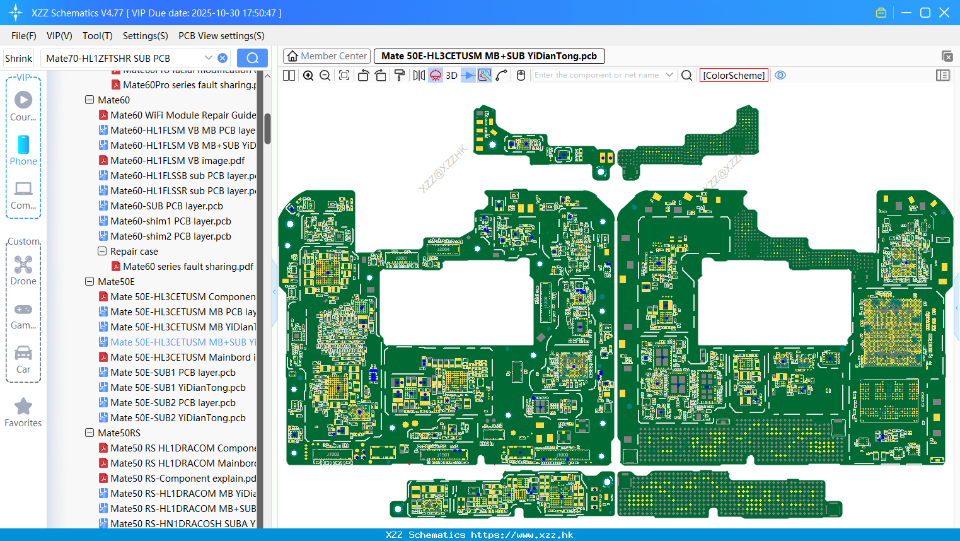The width and height of the screenshot is (960, 541).
Task: Open Mate60 WiFi Module Repair Guide file
Action: tap(177, 115)
